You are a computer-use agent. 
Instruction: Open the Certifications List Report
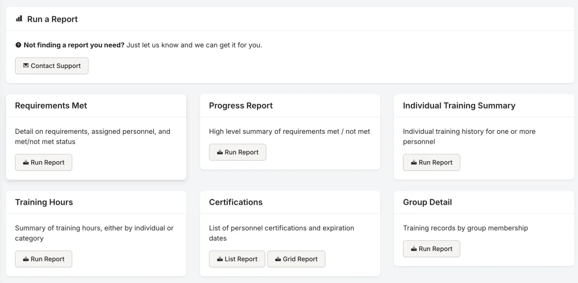click(x=237, y=259)
